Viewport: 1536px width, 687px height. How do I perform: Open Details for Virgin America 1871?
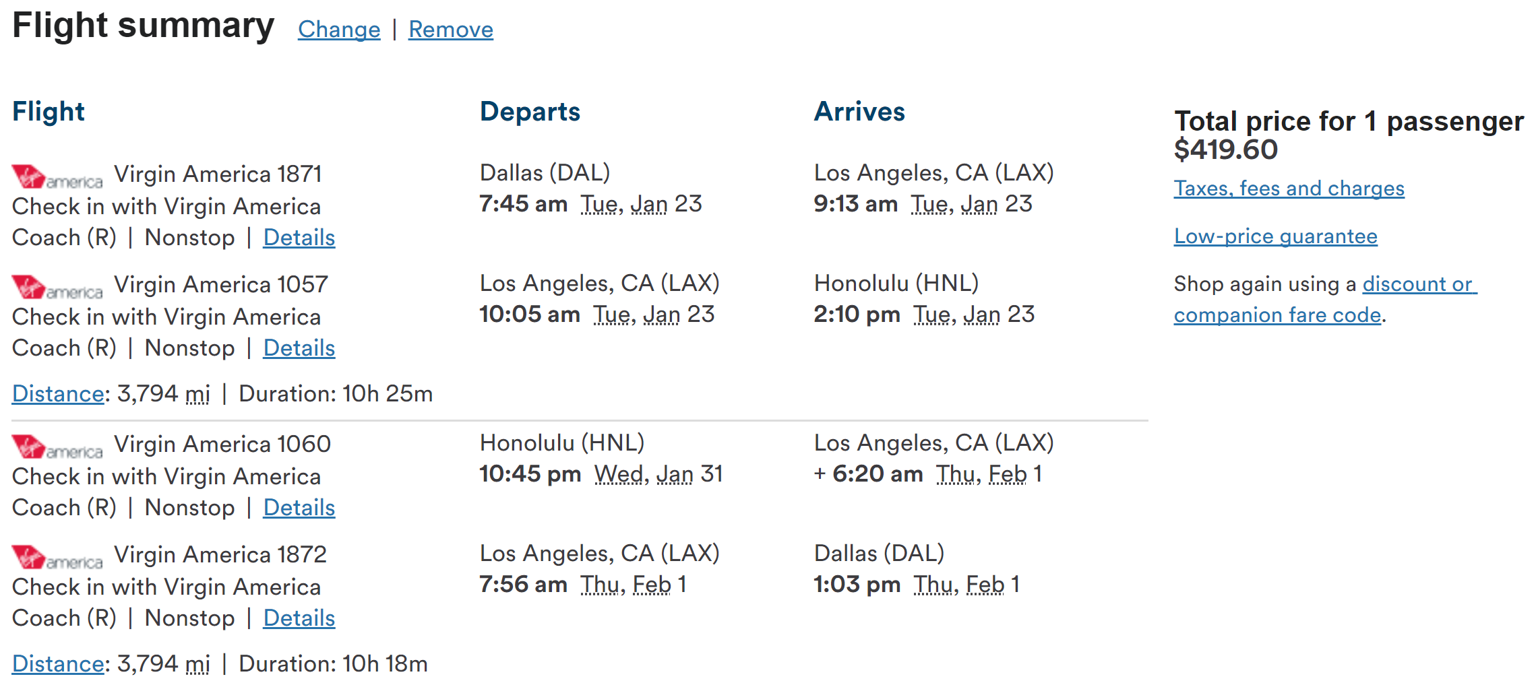coord(299,238)
